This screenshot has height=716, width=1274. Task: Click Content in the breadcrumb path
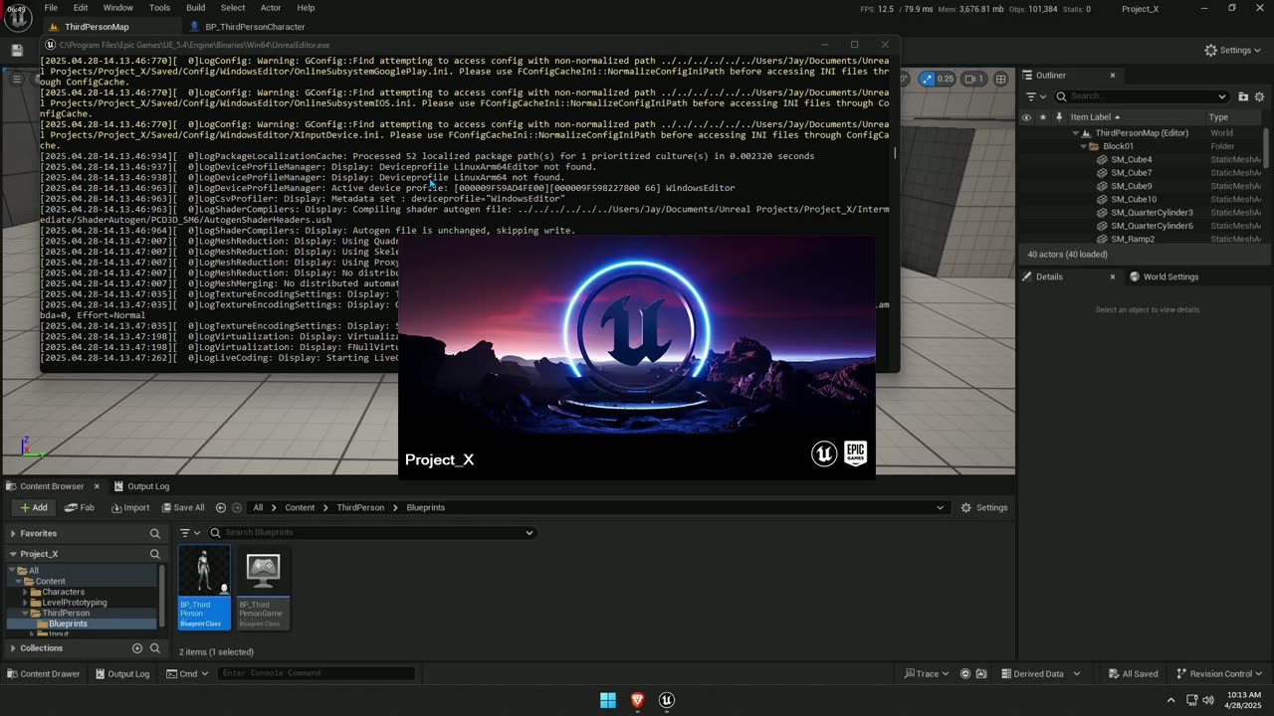coord(300,507)
